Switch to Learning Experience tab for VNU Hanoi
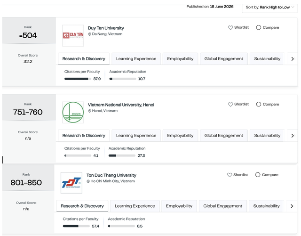The height and width of the screenshot is (236, 301). point(136,136)
